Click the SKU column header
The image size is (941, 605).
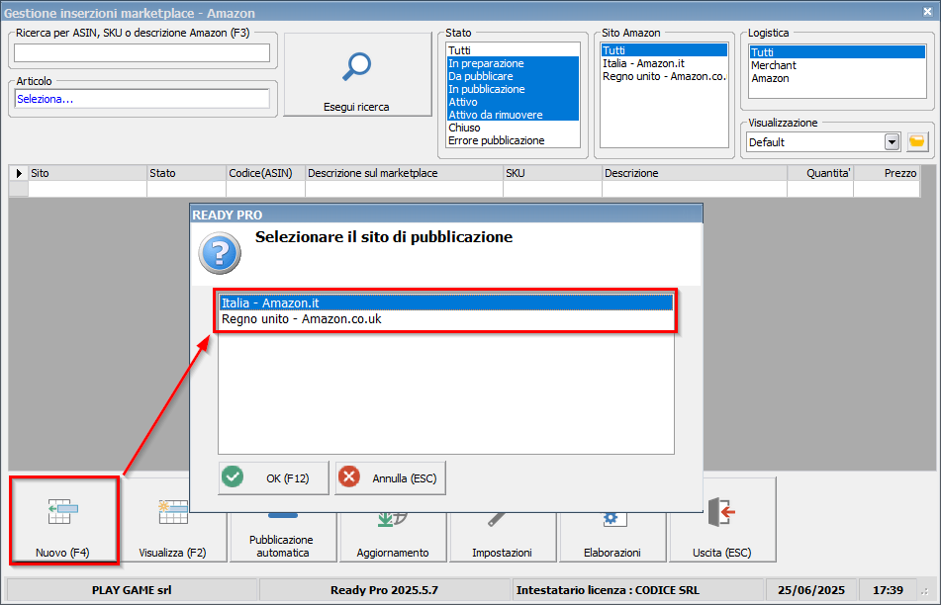[x=553, y=173]
